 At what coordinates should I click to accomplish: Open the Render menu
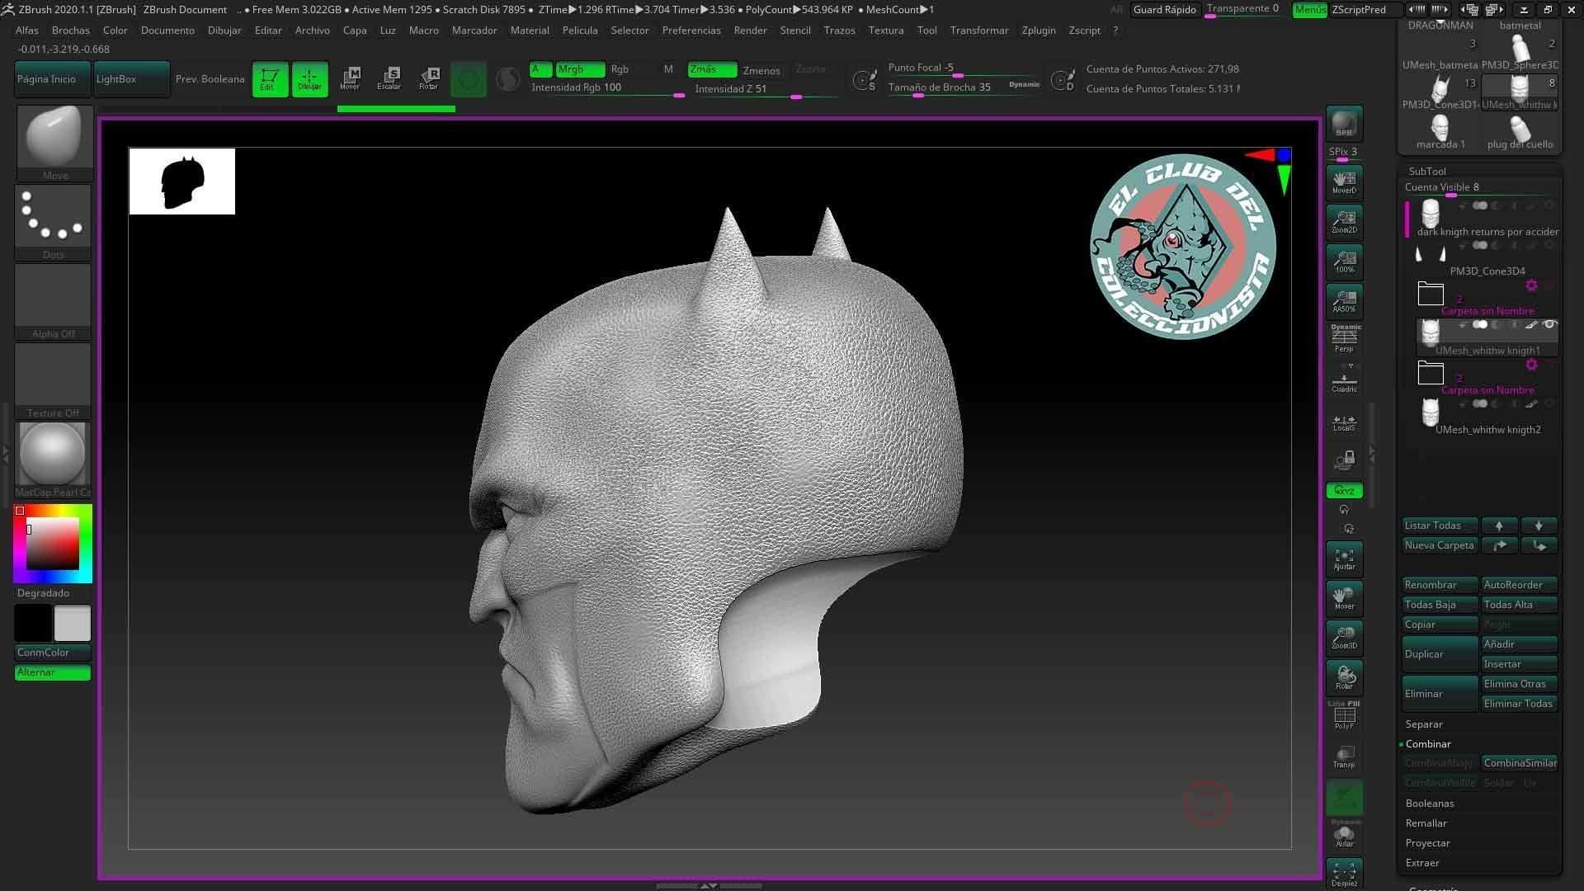coord(750,31)
